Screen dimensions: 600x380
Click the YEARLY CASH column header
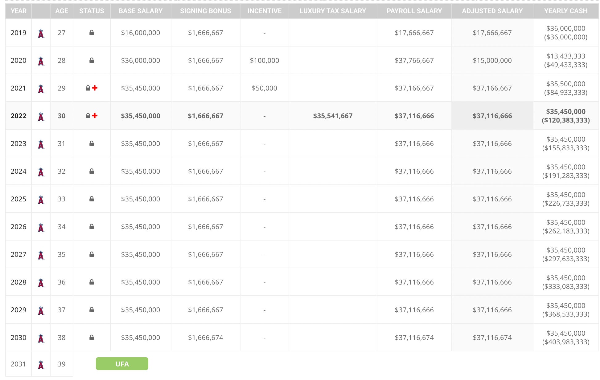click(565, 11)
